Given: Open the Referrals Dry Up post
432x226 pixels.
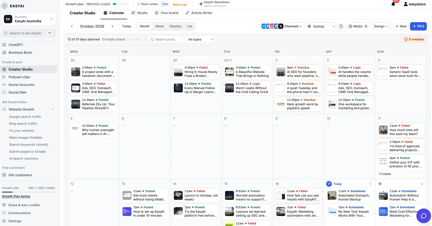Looking at the screenshot, I should [x=94, y=104].
